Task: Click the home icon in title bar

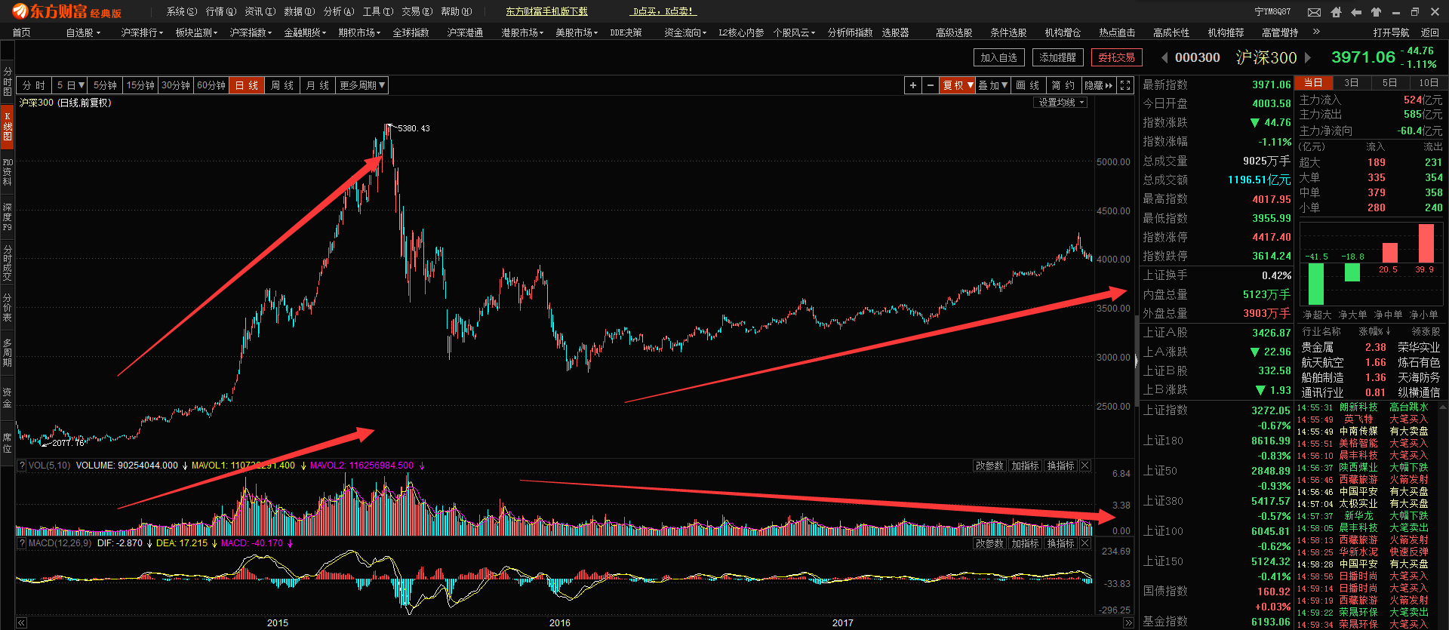Action: tap(1336, 12)
